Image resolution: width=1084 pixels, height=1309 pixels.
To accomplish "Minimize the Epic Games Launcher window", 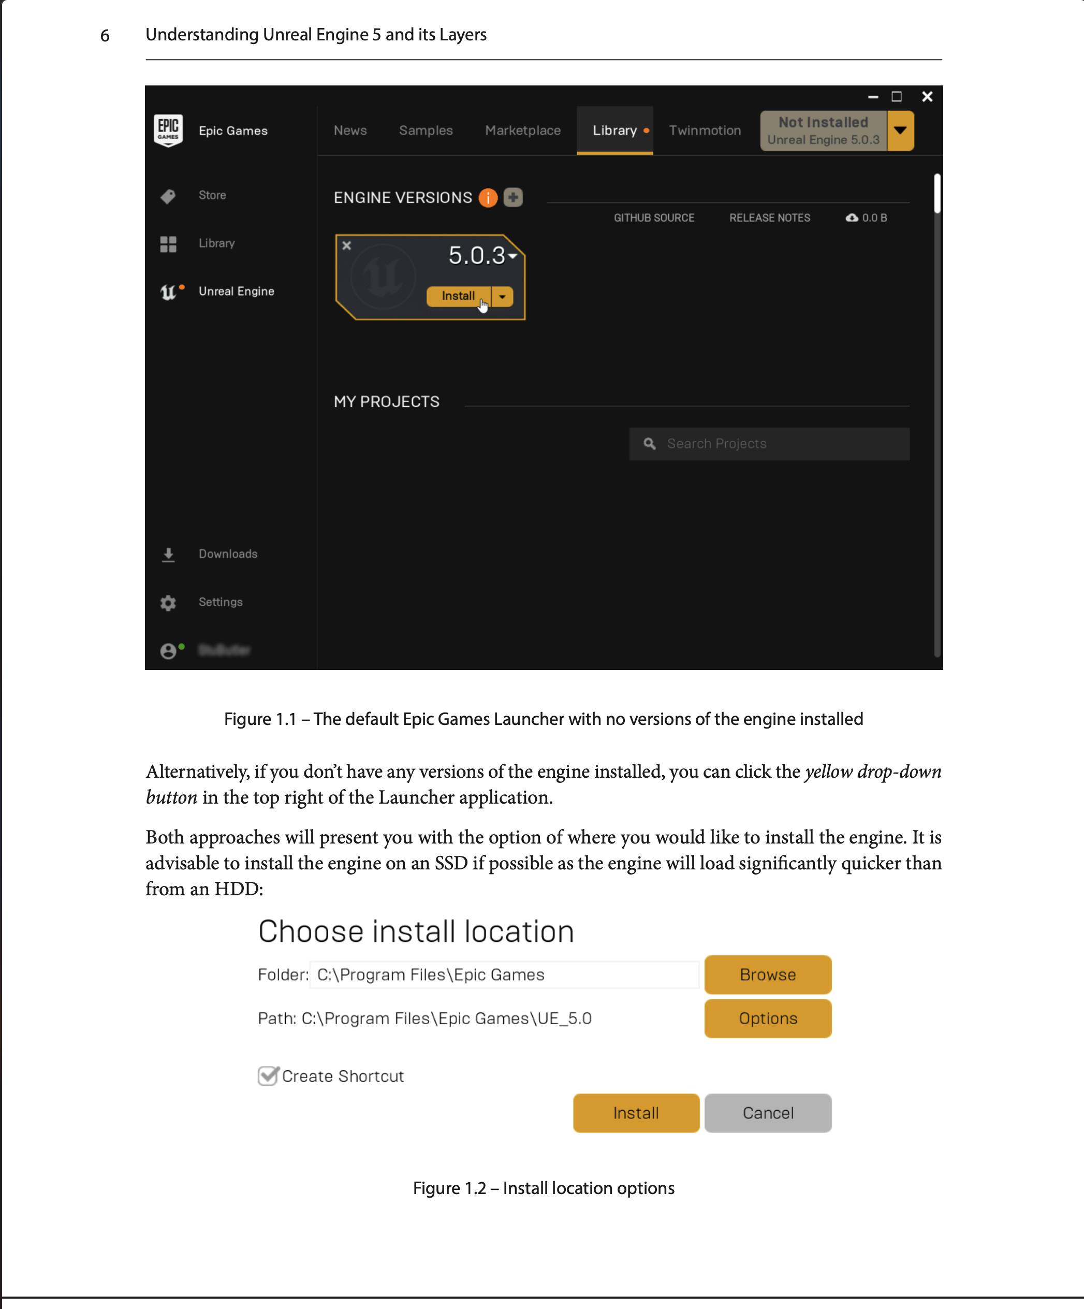I will coord(873,97).
